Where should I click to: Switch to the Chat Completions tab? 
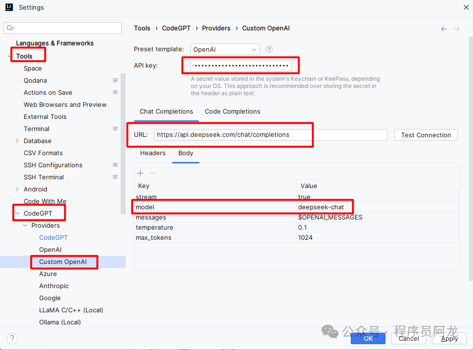click(x=166, y=111)
